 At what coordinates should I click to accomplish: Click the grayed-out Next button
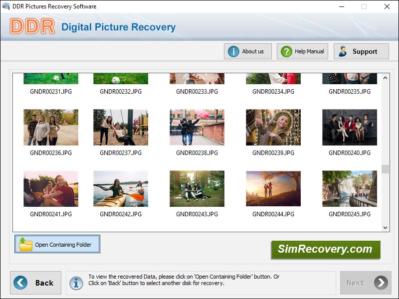[x=366, y=283]
